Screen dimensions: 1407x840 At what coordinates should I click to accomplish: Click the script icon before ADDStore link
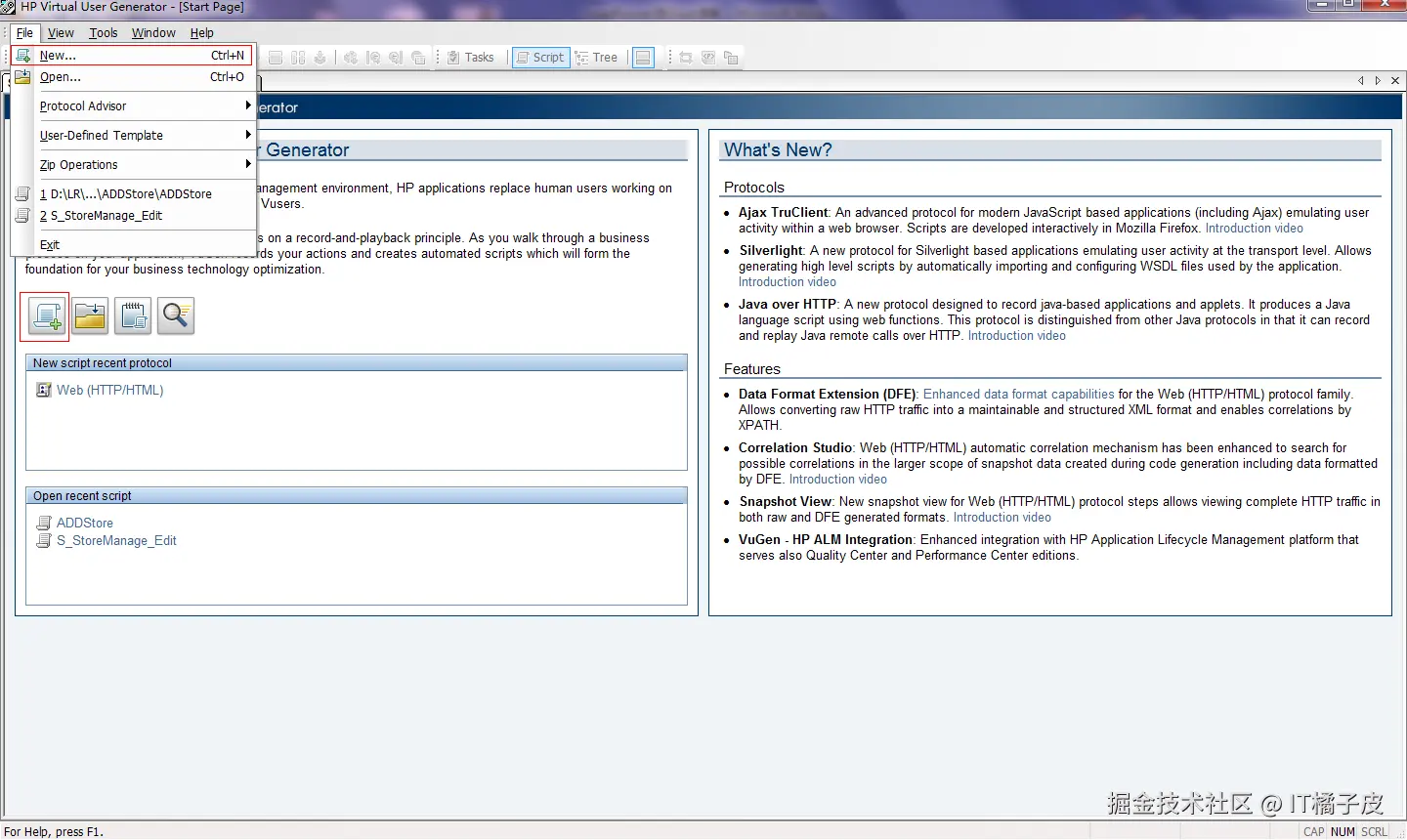(x=44, y=524)
